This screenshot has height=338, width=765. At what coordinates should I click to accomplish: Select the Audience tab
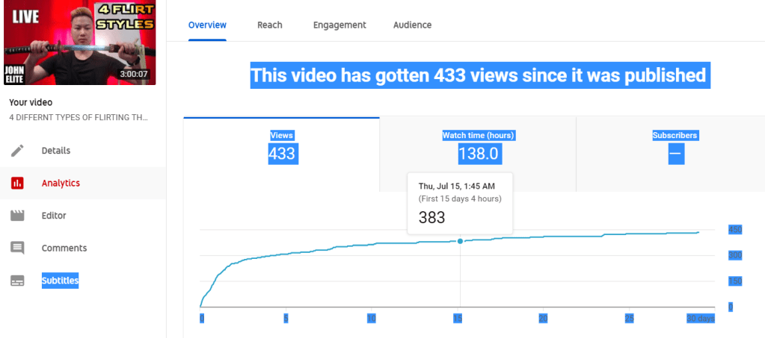[x=412, y=25]
